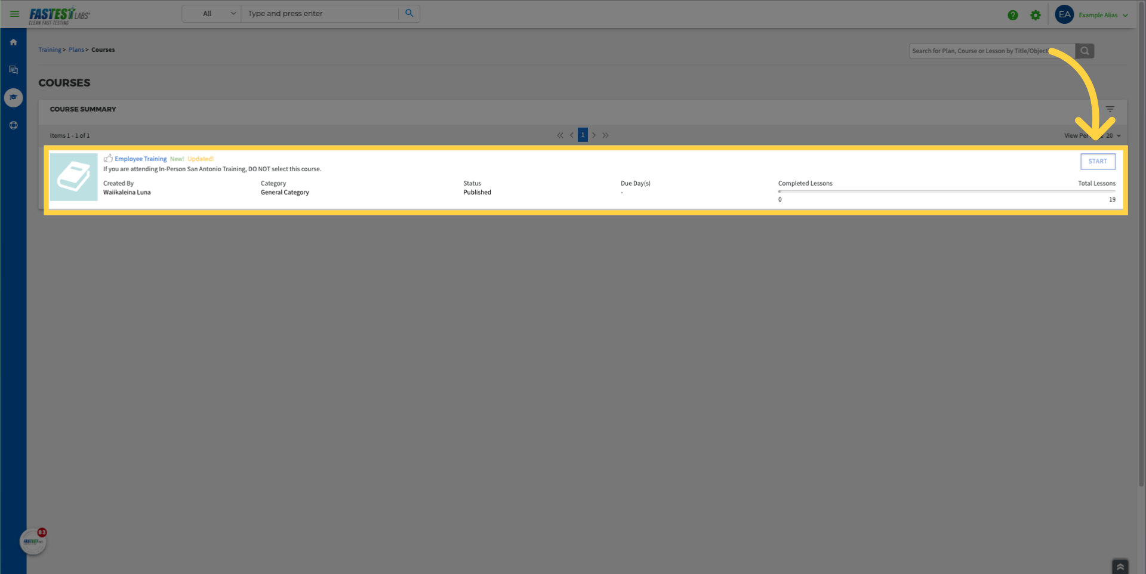Open the Employee Training course link
Viewport: 1146px width, 574px height.
(141, 159)
